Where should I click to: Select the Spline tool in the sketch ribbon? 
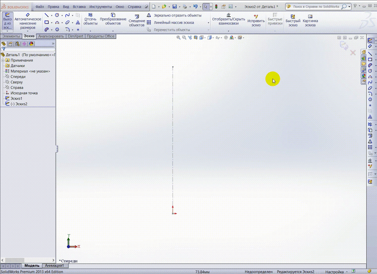pyautogui.click(x=67, y=15)
